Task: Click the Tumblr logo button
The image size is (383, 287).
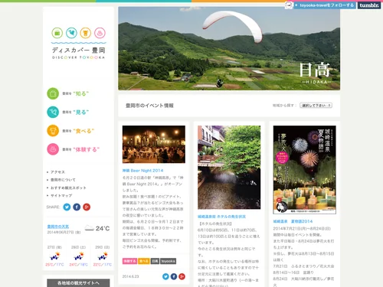Action: point(369,5)
